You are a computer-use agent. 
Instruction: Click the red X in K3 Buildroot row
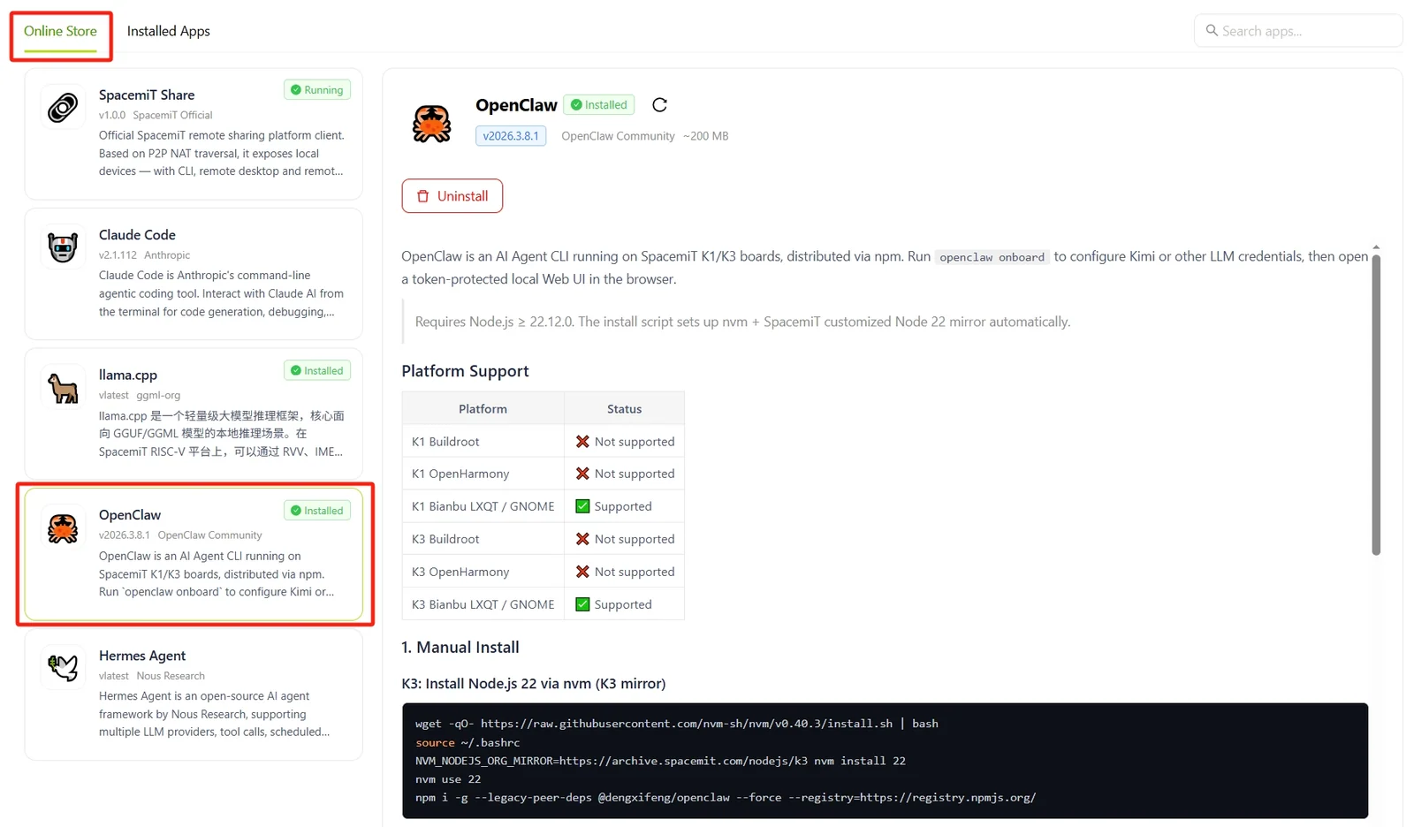point(582,539)
